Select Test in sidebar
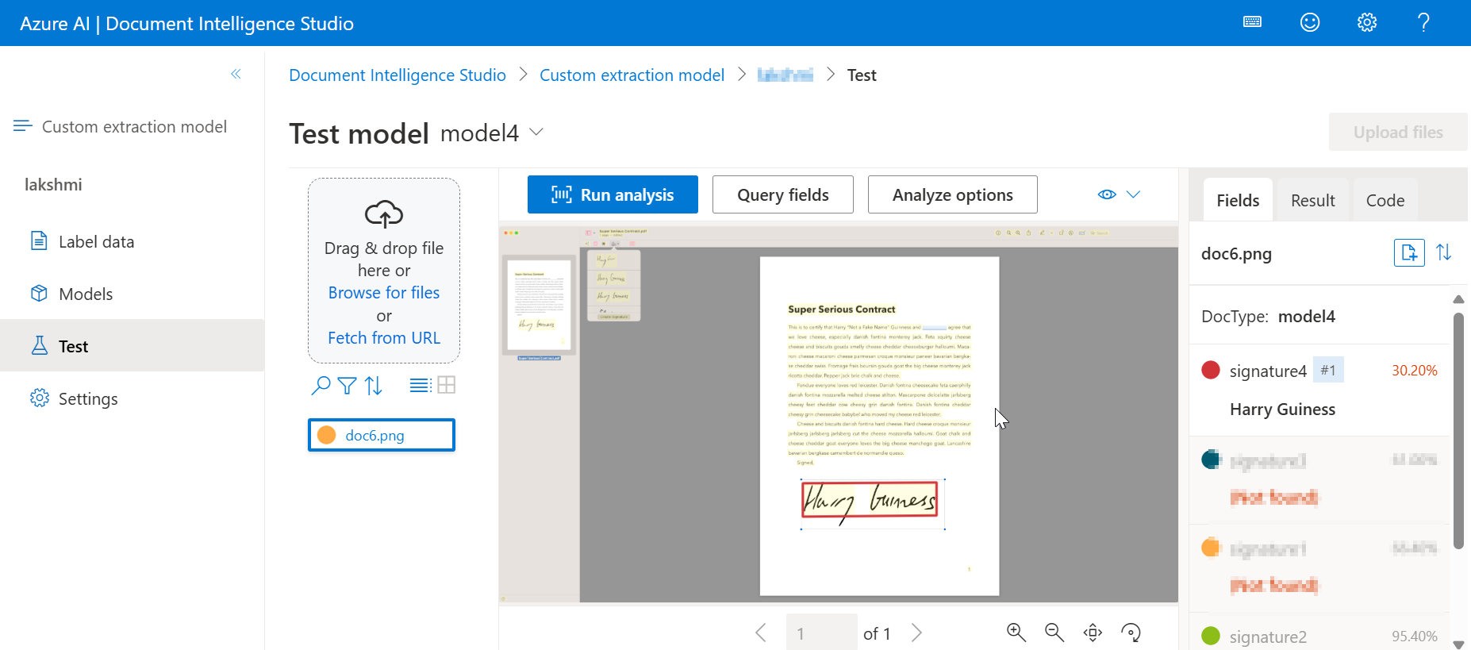The height and width of the screenshot is (650, 1471). (x=132, y=346)
